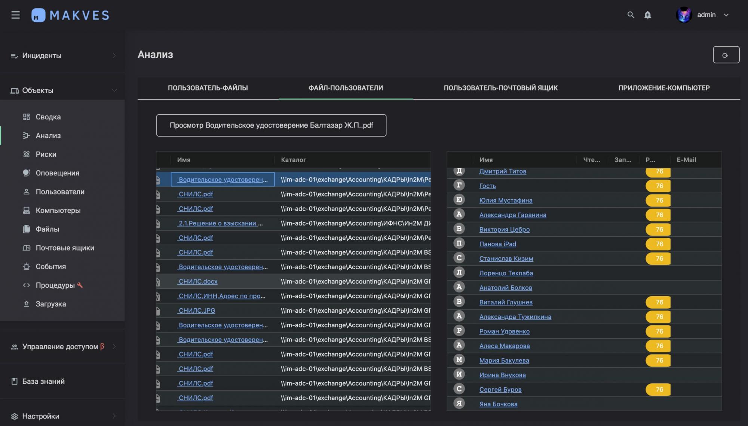Open user link Юлия Мустафина
Image resolution: width=748 pixels, height=426 pixels.
click(506, 200)
